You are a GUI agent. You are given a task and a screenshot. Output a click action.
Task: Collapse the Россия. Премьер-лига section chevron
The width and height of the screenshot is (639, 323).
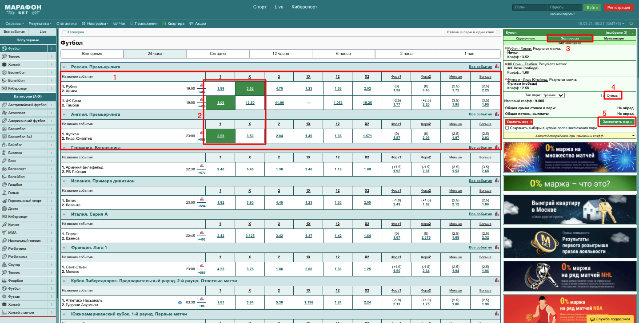[x=64, y=67]
